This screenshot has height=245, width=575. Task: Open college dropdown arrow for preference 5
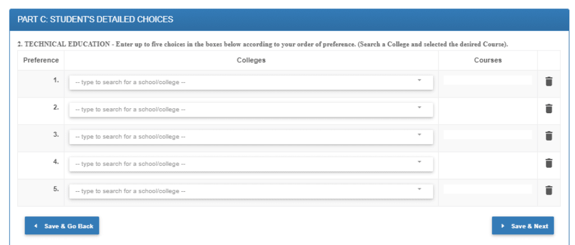[x=419, y=189]
